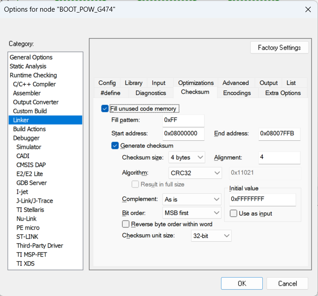318x296 pixels.
Task: Open the Complement dropdown
Action: click(x=192, y=199)
